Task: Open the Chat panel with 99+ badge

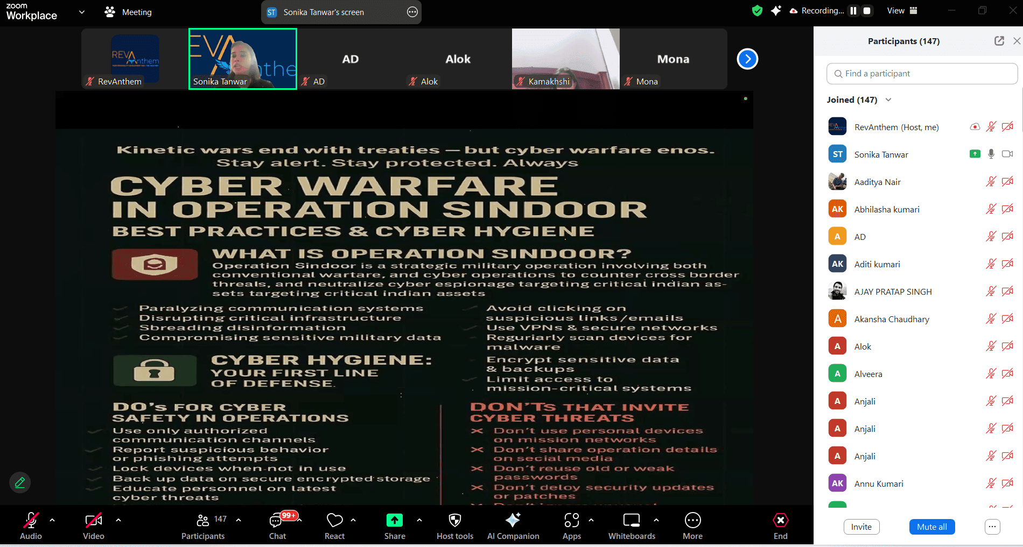Action: [277, 525]
